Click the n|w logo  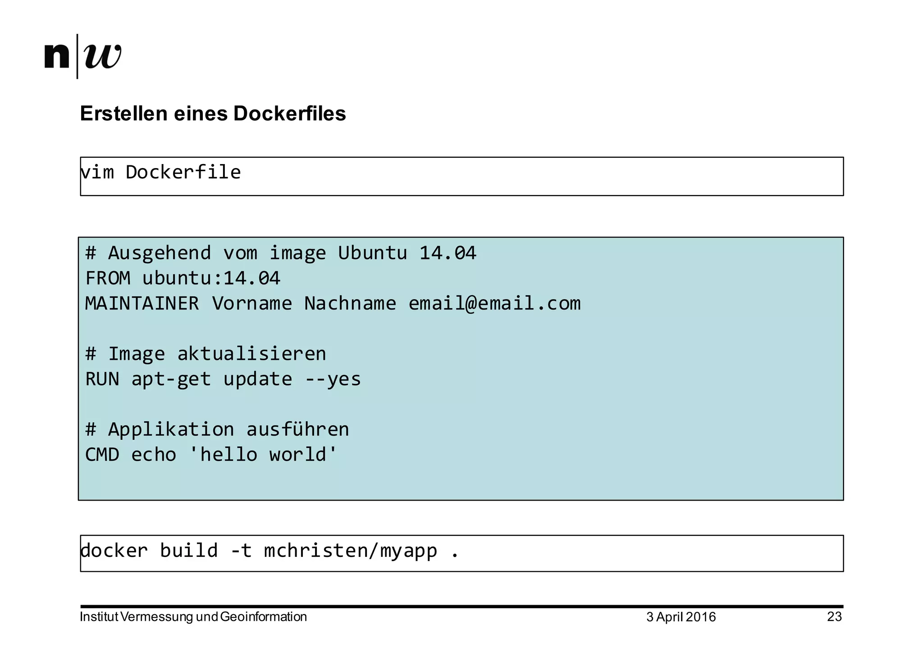coord(83,56)
